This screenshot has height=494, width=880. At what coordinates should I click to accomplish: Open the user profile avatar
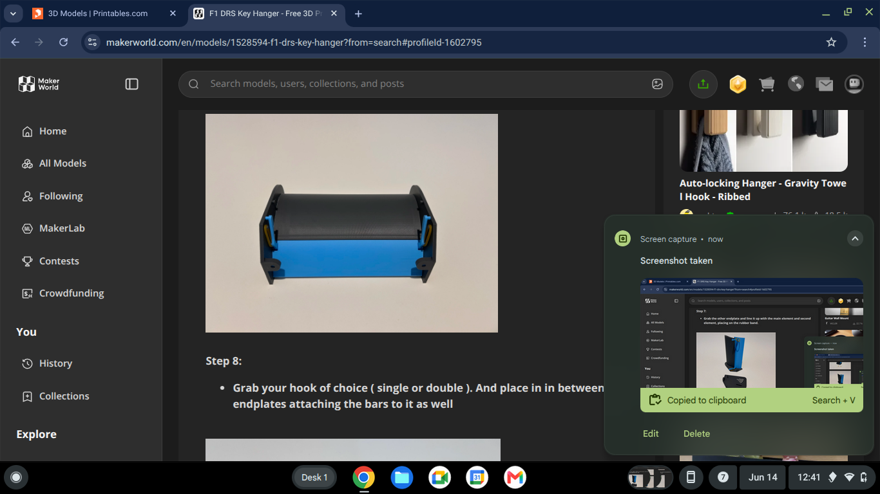854,84
